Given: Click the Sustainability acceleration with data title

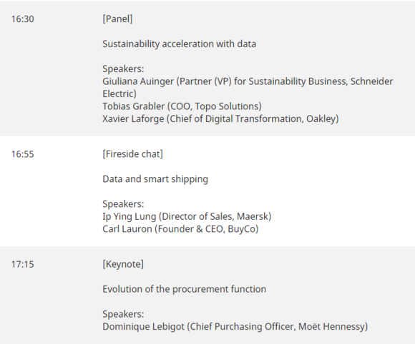Looking at the screenshot, I should coord(179,44).
